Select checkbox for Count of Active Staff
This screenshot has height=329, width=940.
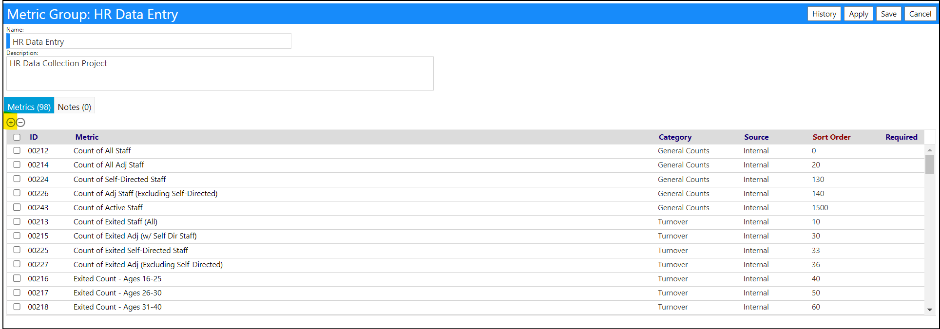(17, 207)
